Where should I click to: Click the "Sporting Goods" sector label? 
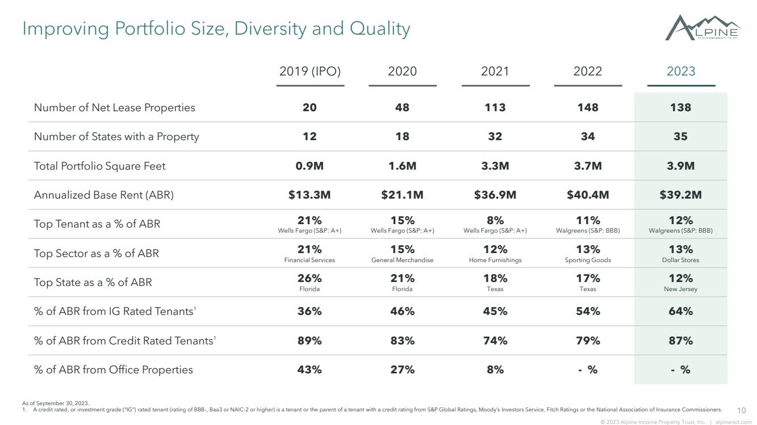[588, 260]
